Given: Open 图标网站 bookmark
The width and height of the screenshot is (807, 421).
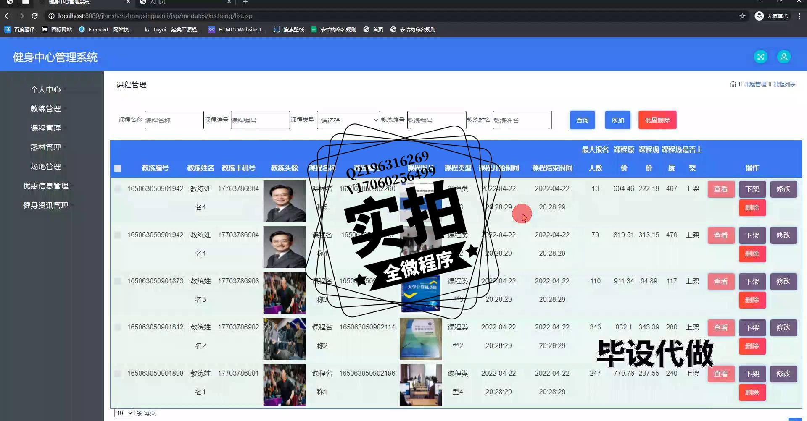Looking at the screenshot, I should point(57,29).
